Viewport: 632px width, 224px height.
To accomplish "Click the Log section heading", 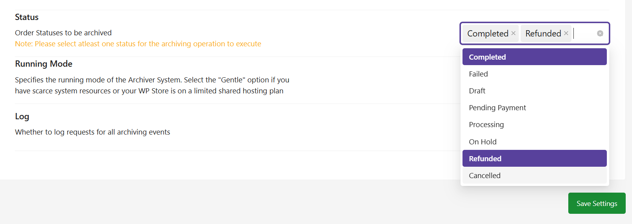I will (x=22, y=117).
